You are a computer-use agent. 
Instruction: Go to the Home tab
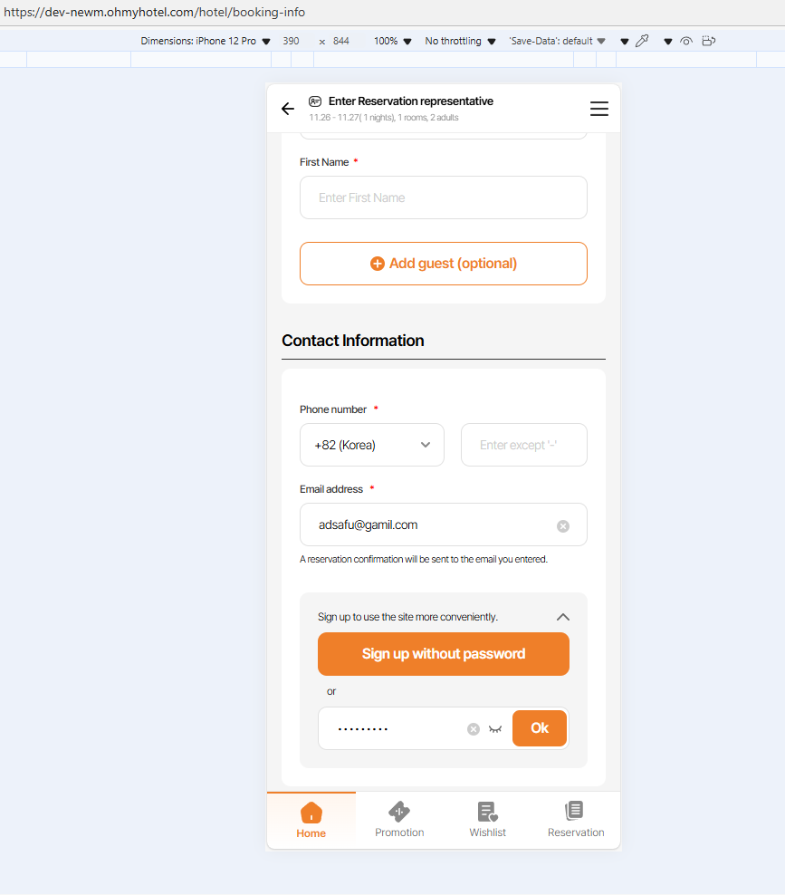[x=311, y=819]
